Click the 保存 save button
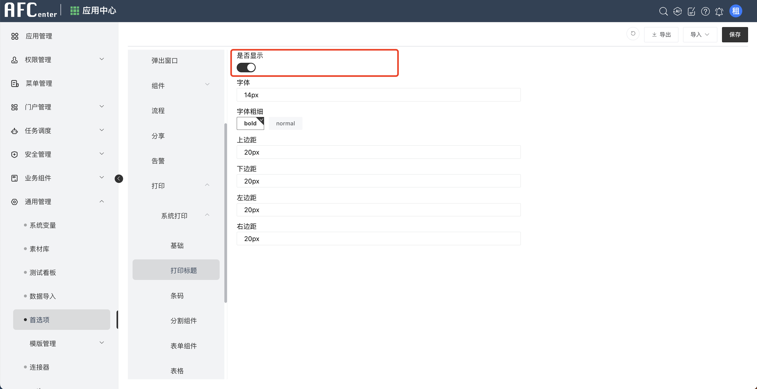This screenshot has height=389, width=757. coord(735,35)
